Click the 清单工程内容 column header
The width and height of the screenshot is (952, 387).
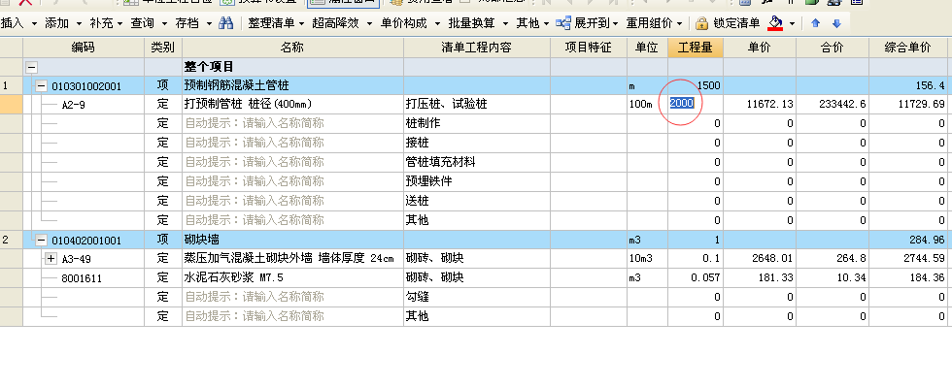click(x=477, y=48)
